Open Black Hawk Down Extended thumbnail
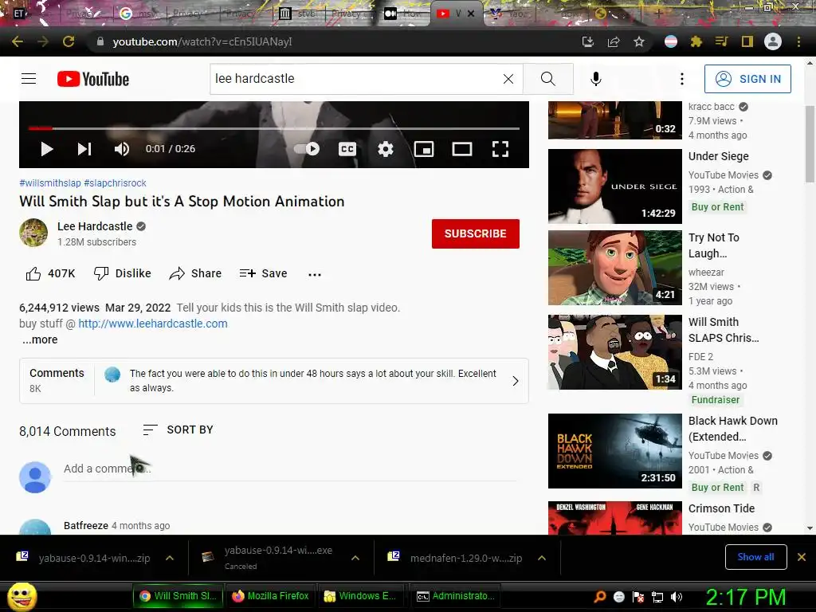The width and height of the screenshot is (816, 612). [x=615, y=451]
